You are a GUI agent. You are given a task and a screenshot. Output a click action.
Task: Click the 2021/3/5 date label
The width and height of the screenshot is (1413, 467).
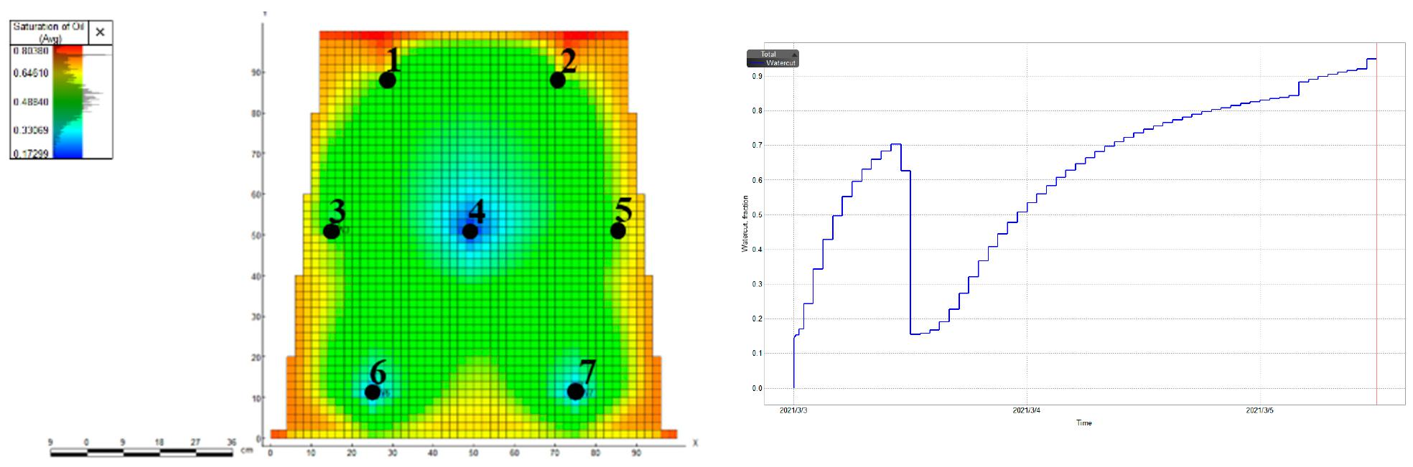tap(1260, 410)
